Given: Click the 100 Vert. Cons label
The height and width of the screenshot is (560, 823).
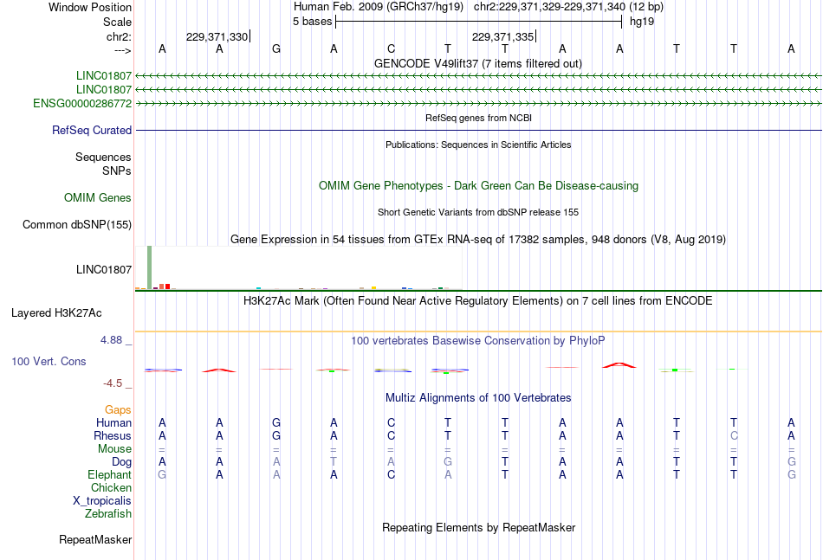Looking at the screenshot, I should tap(49, 361).
